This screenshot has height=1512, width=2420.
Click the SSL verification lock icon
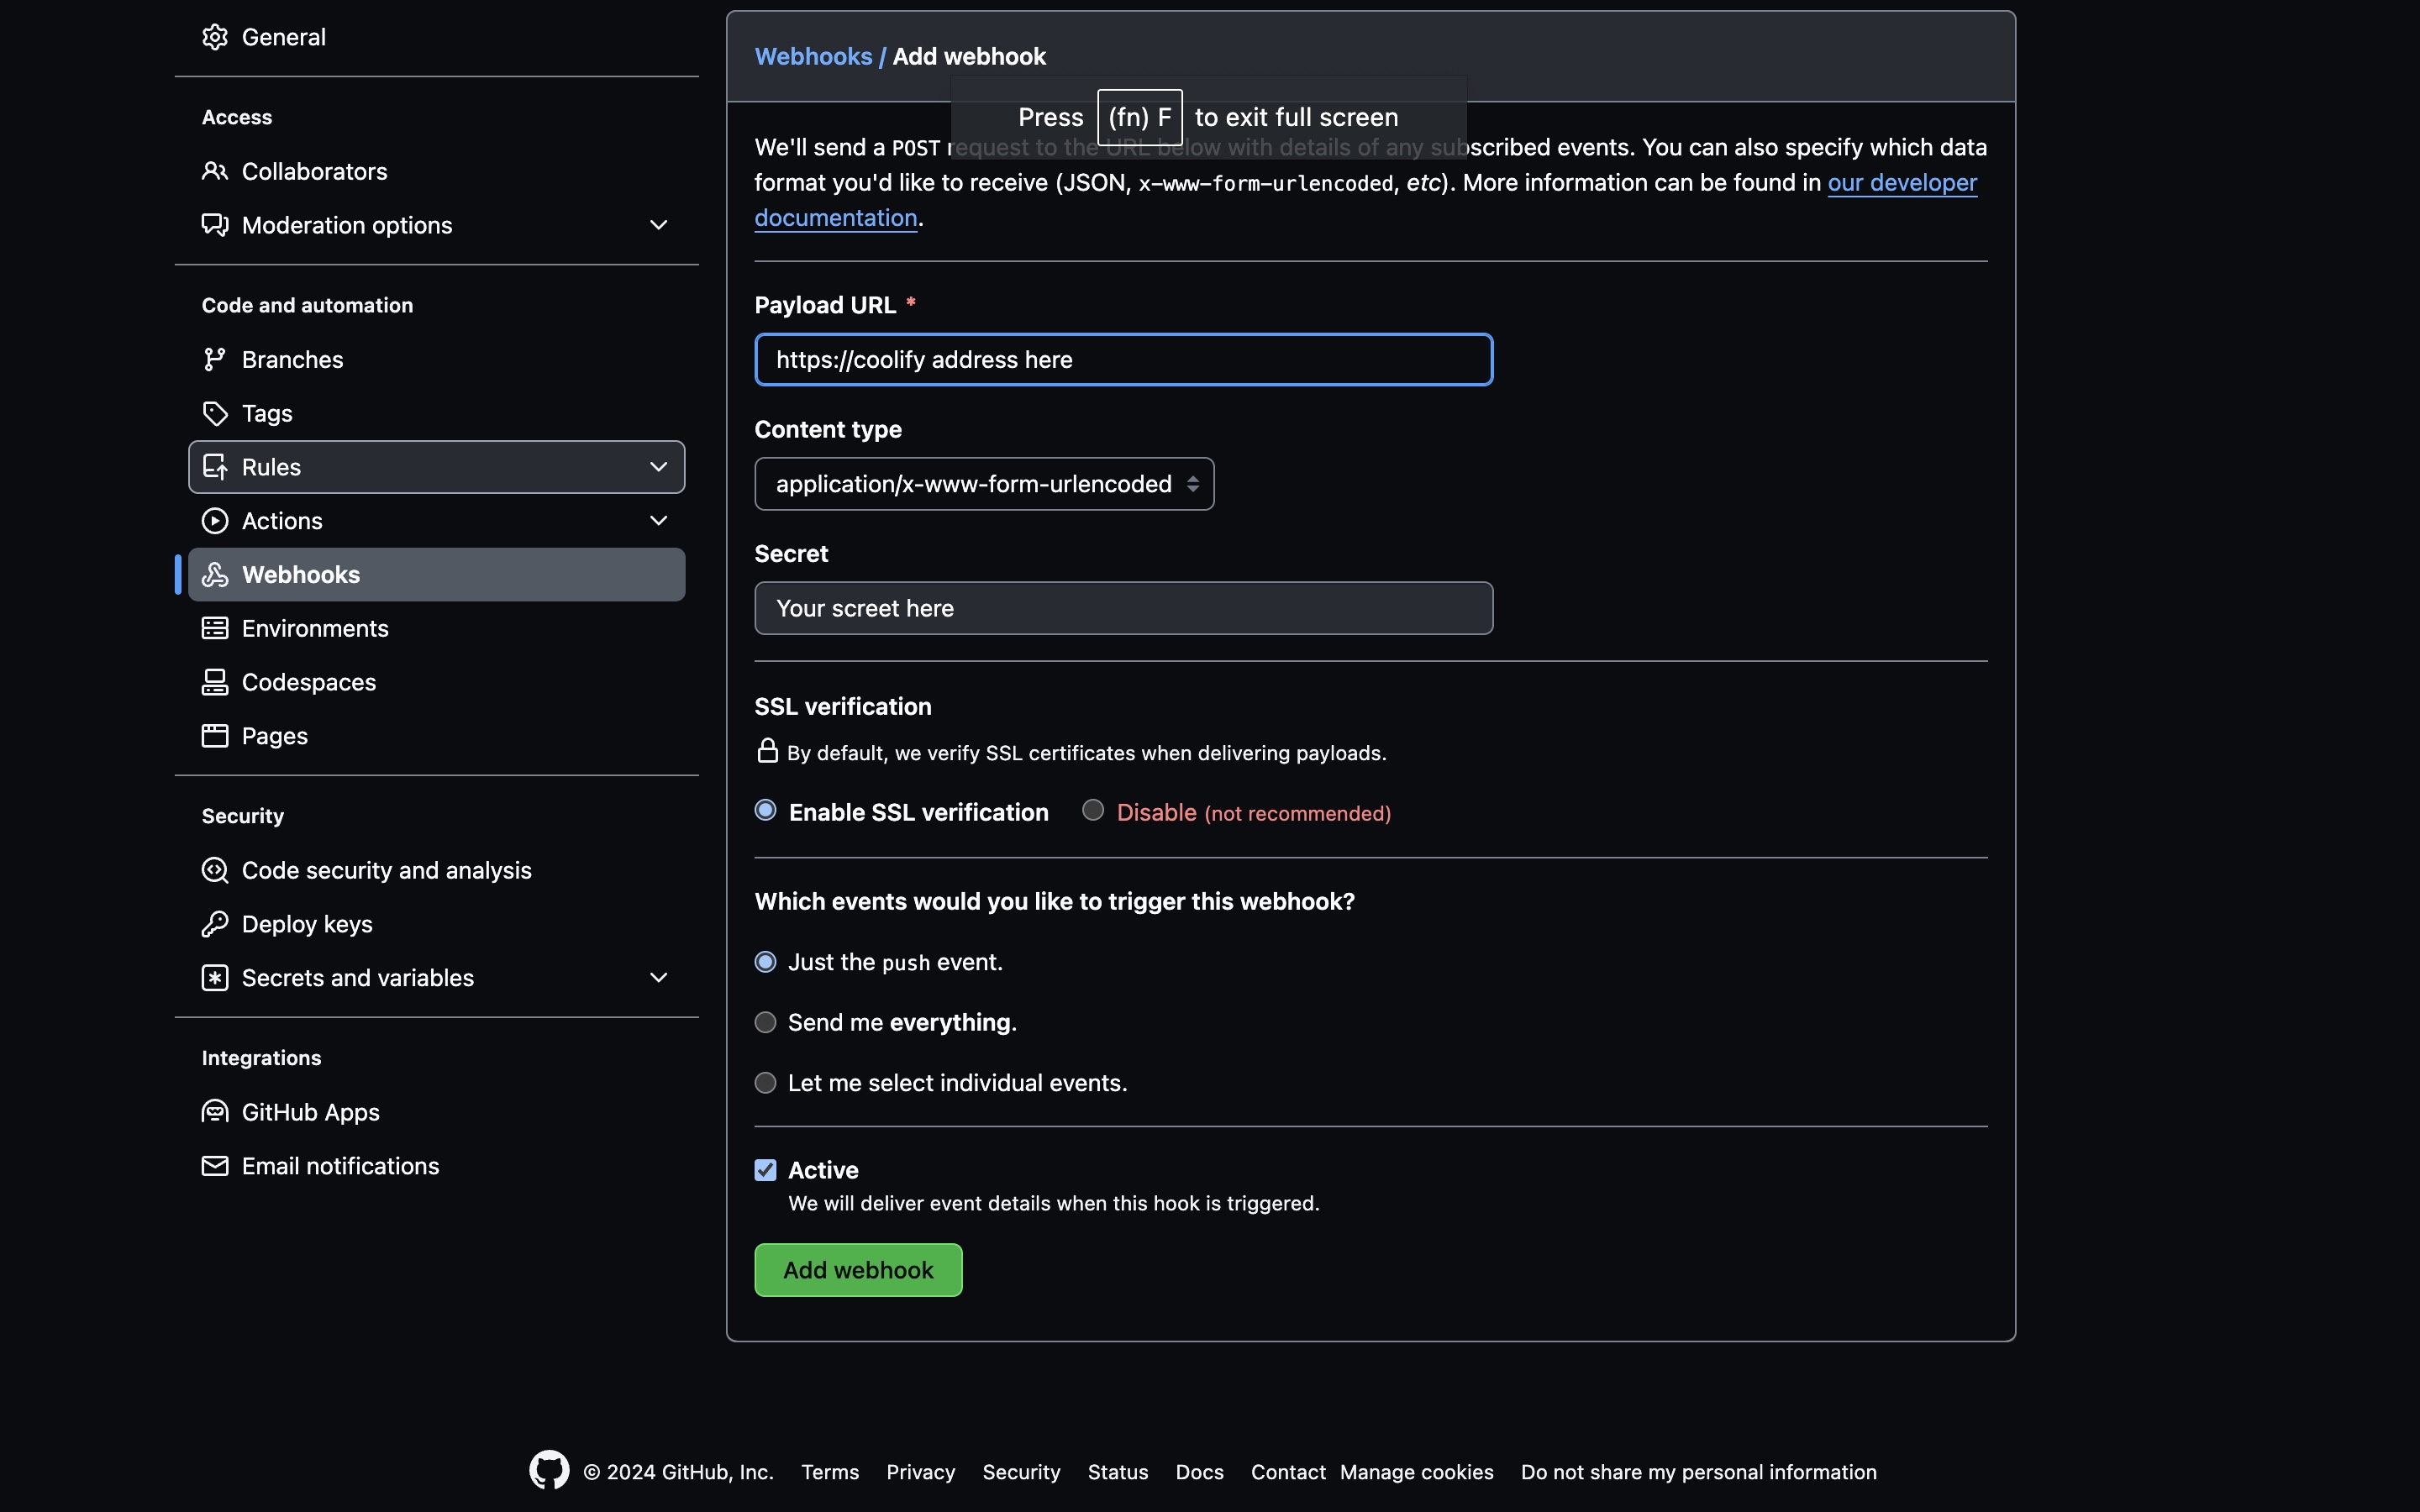coord(767,751)
